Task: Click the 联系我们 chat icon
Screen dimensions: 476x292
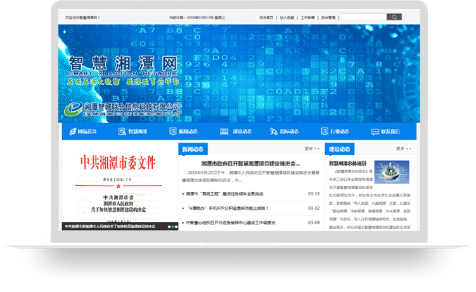Action: point(374,131)
